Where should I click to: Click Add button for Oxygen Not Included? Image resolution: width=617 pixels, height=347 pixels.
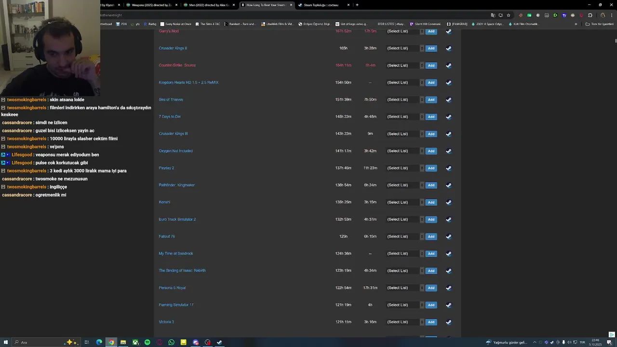[x=431, y=151]
